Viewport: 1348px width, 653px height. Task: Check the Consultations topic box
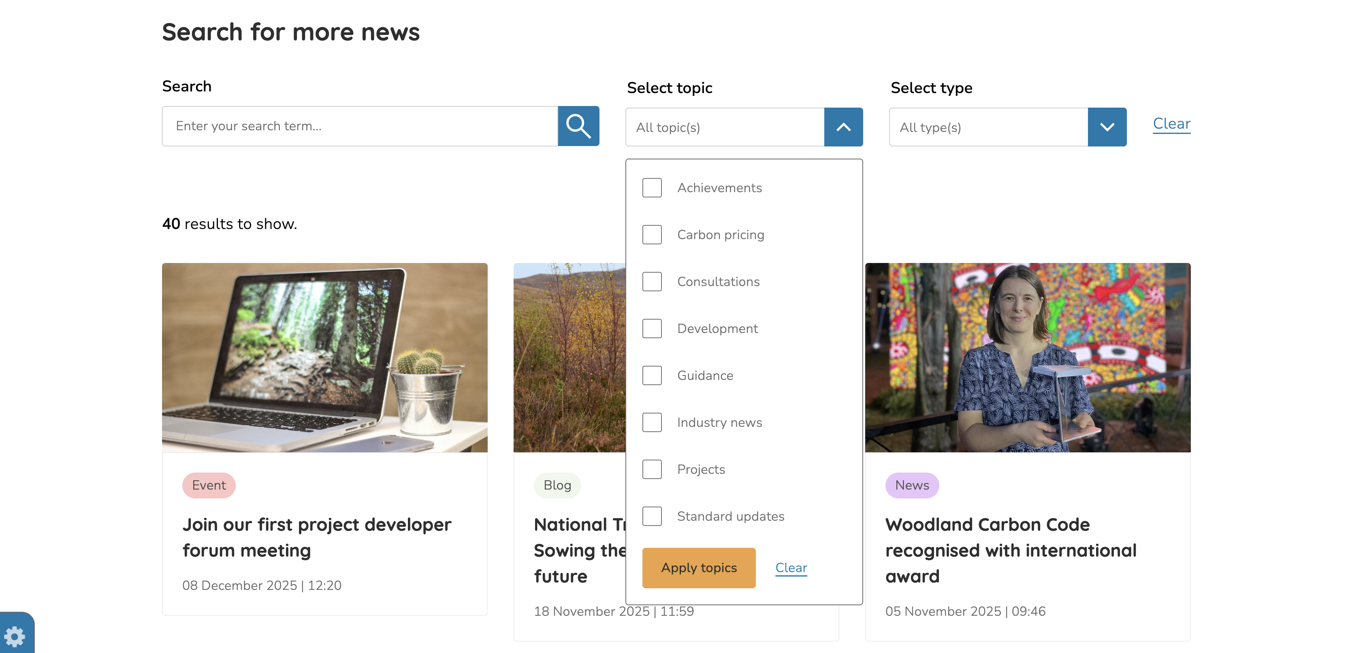point(652,282)
